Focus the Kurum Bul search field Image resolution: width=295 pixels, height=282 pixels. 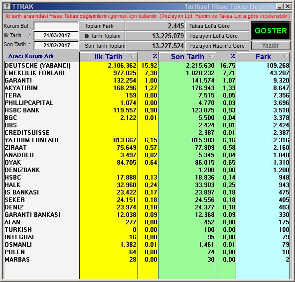(x=56, y=26)
